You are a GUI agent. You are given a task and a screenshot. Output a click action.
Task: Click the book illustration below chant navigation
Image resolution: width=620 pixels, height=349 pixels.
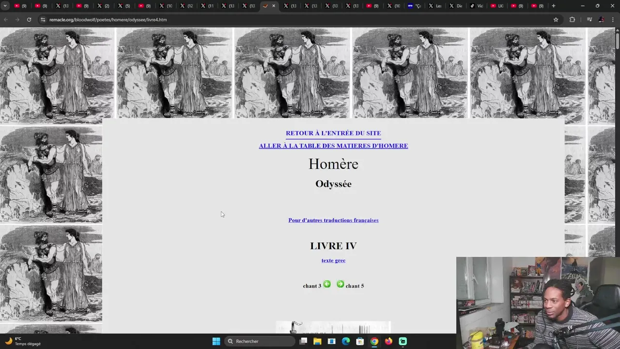(333, 327)
